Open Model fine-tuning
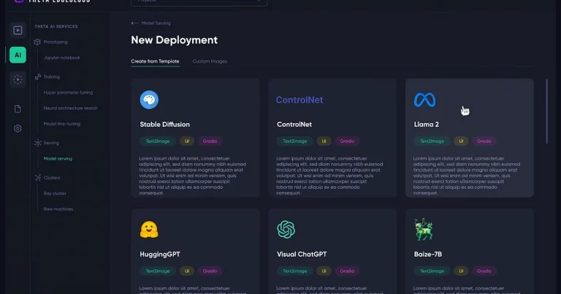 click(62, 123)
